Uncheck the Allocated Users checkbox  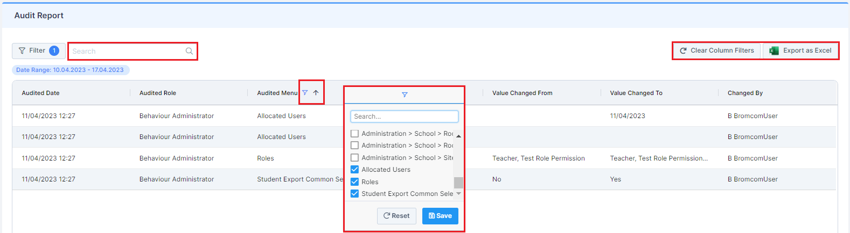354,170
